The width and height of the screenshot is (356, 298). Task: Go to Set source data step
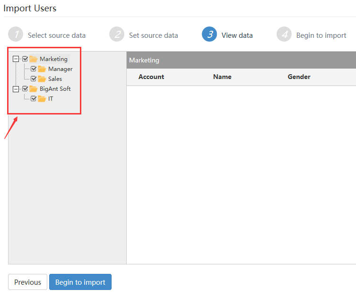click(154, 35)
